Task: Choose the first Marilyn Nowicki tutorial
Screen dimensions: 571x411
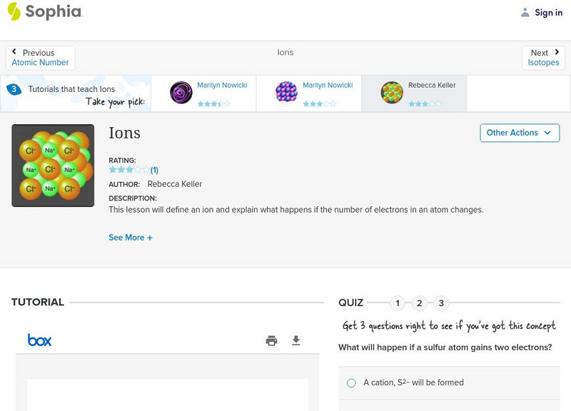Action: pos(181,93)
